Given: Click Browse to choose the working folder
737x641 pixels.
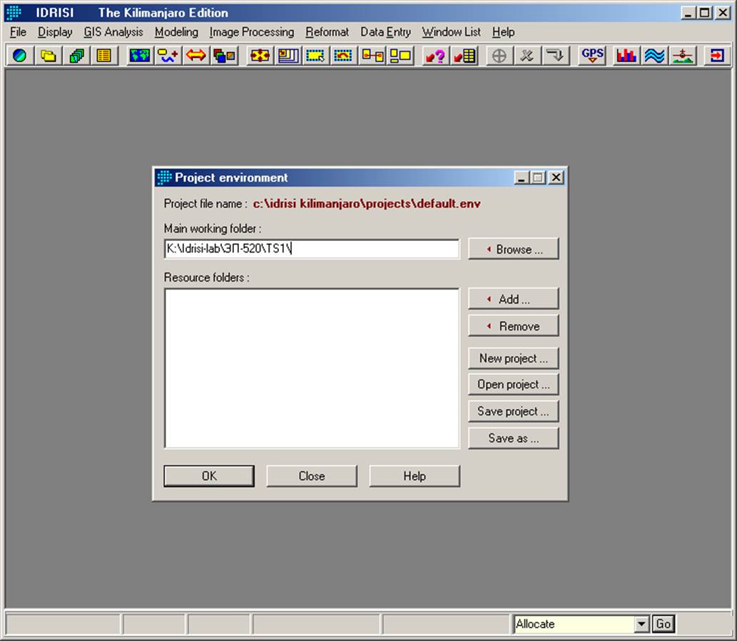Looking at the screenshot, I should 513,249.
